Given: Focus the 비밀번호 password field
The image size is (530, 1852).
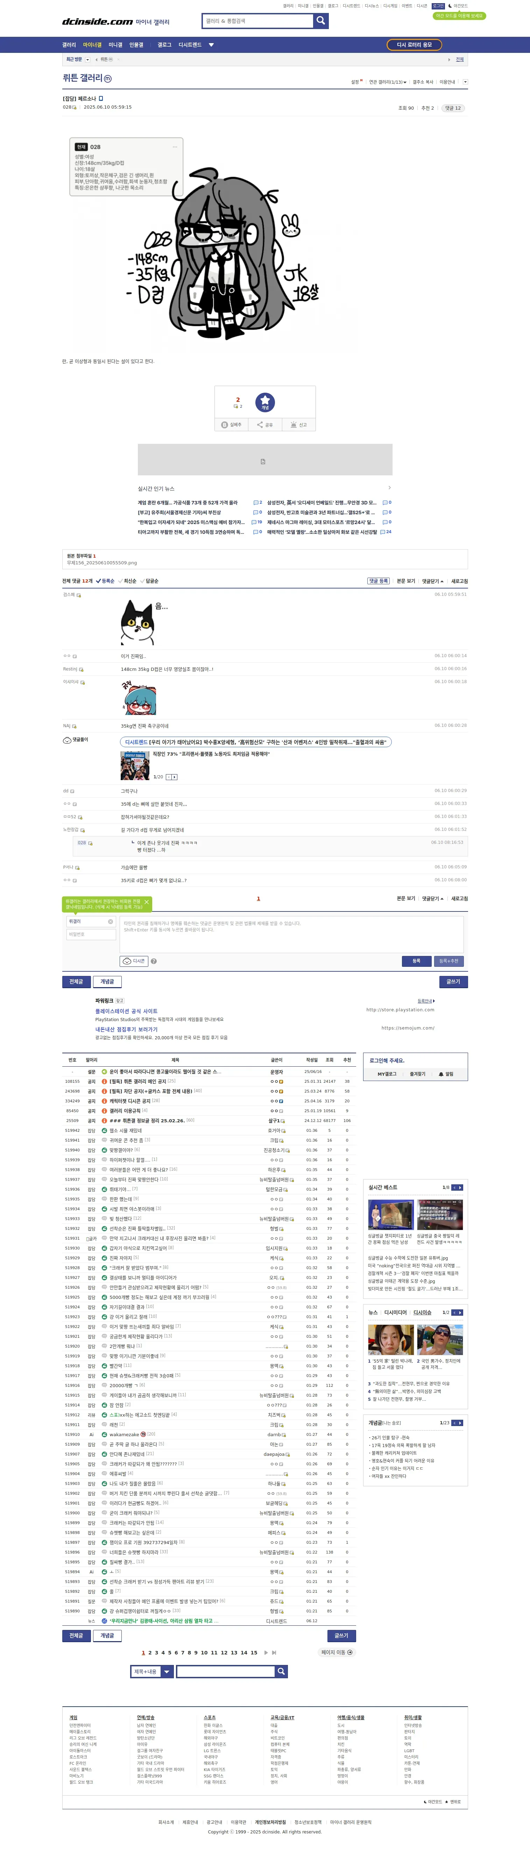Looking at the screenshot, I should coord(91,935).
